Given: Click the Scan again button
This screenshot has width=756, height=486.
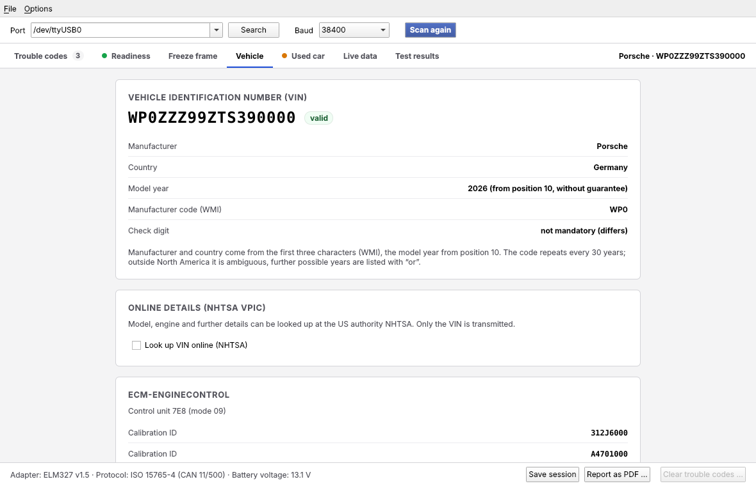Looking at the screenshot, I should click(430, 30).
